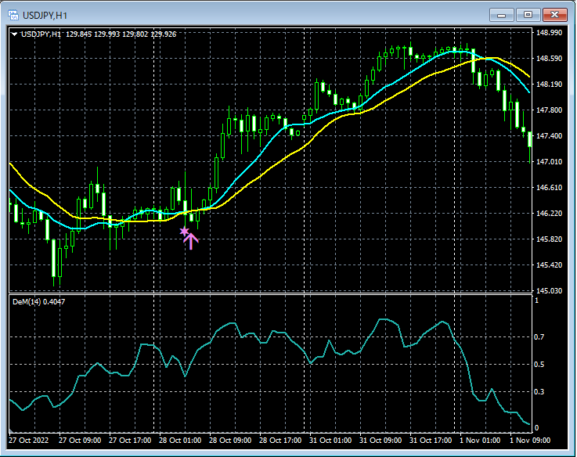577x457 pixels.
Task: Click the 145.420 price scale label
Action: (549, 265)
